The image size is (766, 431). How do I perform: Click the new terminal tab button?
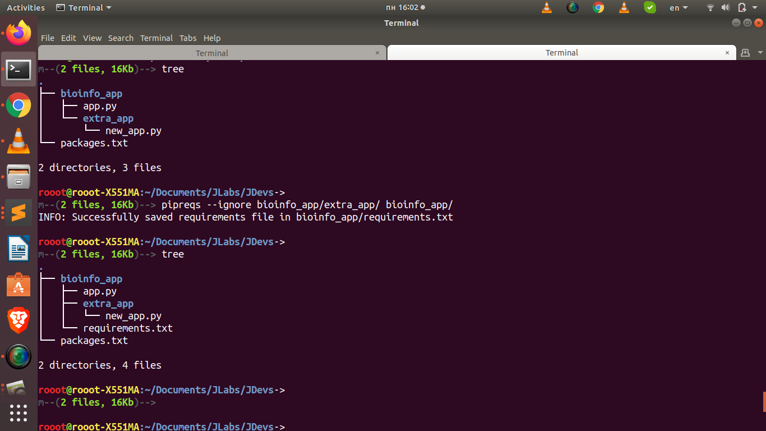(745, 53)
